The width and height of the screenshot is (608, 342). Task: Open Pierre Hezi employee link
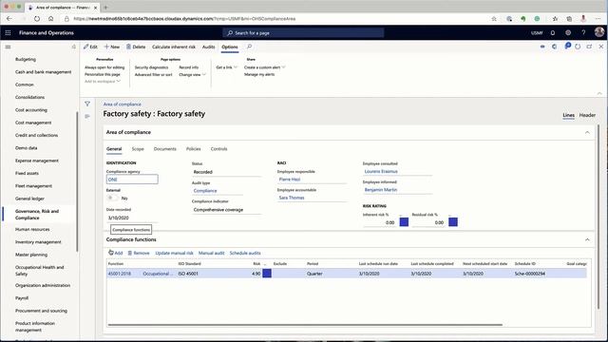point(290,180)
